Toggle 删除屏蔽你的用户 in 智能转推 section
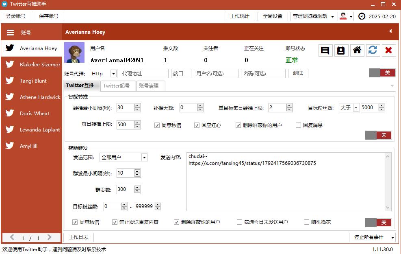Screen dimensions: 401x254 (x=238, y=125)
